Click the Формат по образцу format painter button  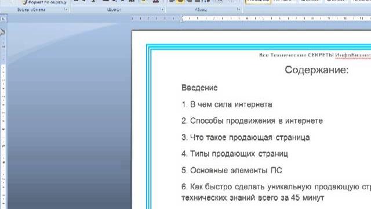click(45, 2)
